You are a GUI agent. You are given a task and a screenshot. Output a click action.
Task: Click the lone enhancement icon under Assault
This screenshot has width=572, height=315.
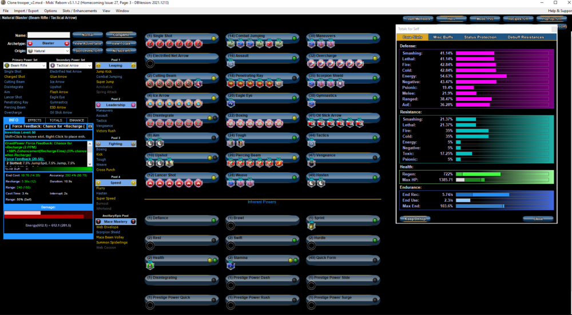(231, 64)
